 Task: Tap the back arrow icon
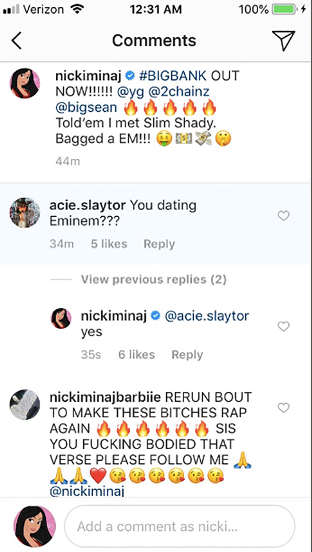click(17, 41)
